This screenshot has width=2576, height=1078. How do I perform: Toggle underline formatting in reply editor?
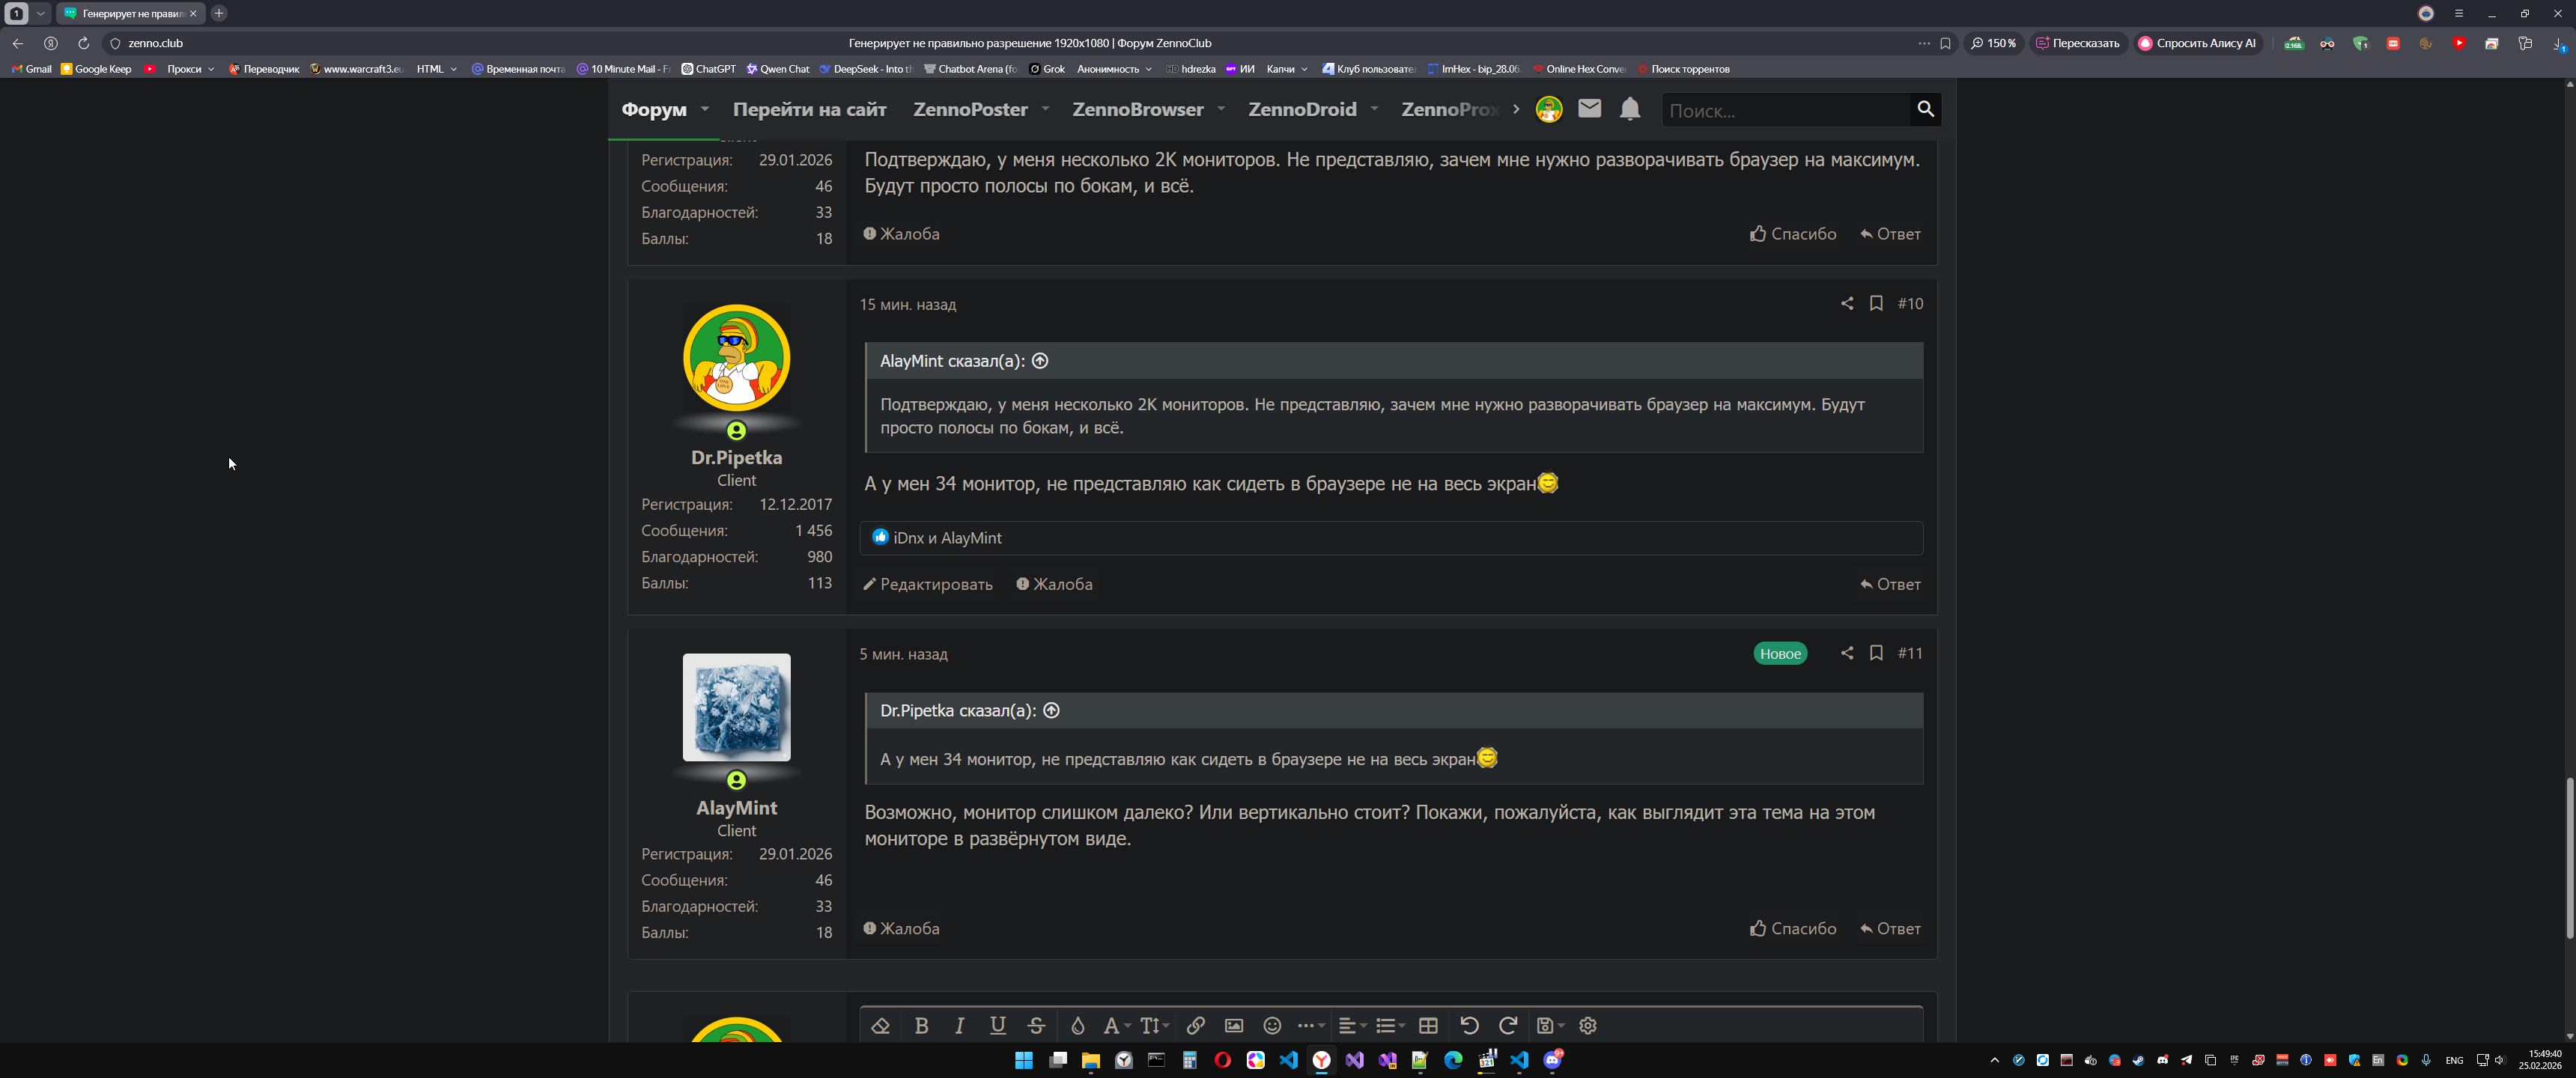[x=997, y=1025]
